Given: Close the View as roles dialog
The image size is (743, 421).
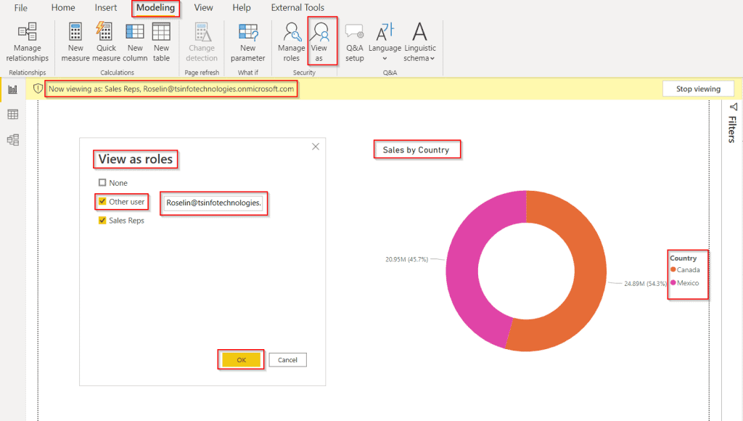Looking at the screenshot, I should 316,147.
